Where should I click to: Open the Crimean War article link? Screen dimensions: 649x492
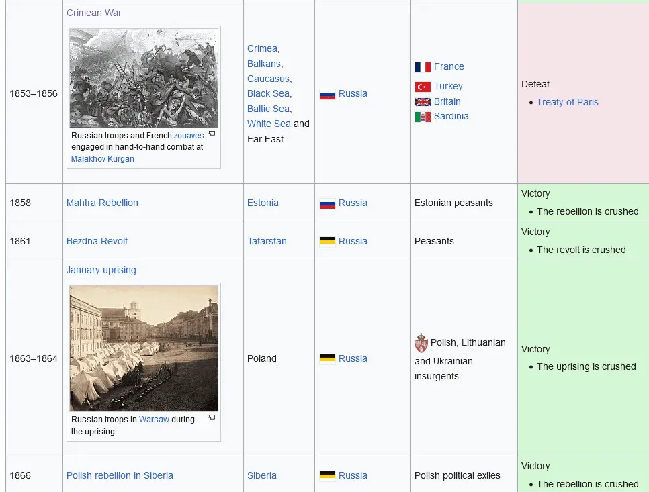tap(94, 13)
